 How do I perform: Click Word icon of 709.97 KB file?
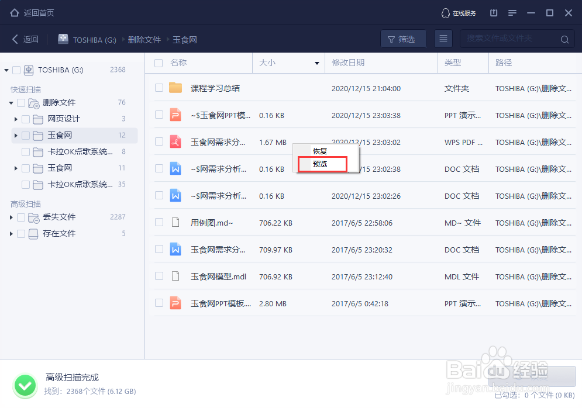tap(175, 249)
